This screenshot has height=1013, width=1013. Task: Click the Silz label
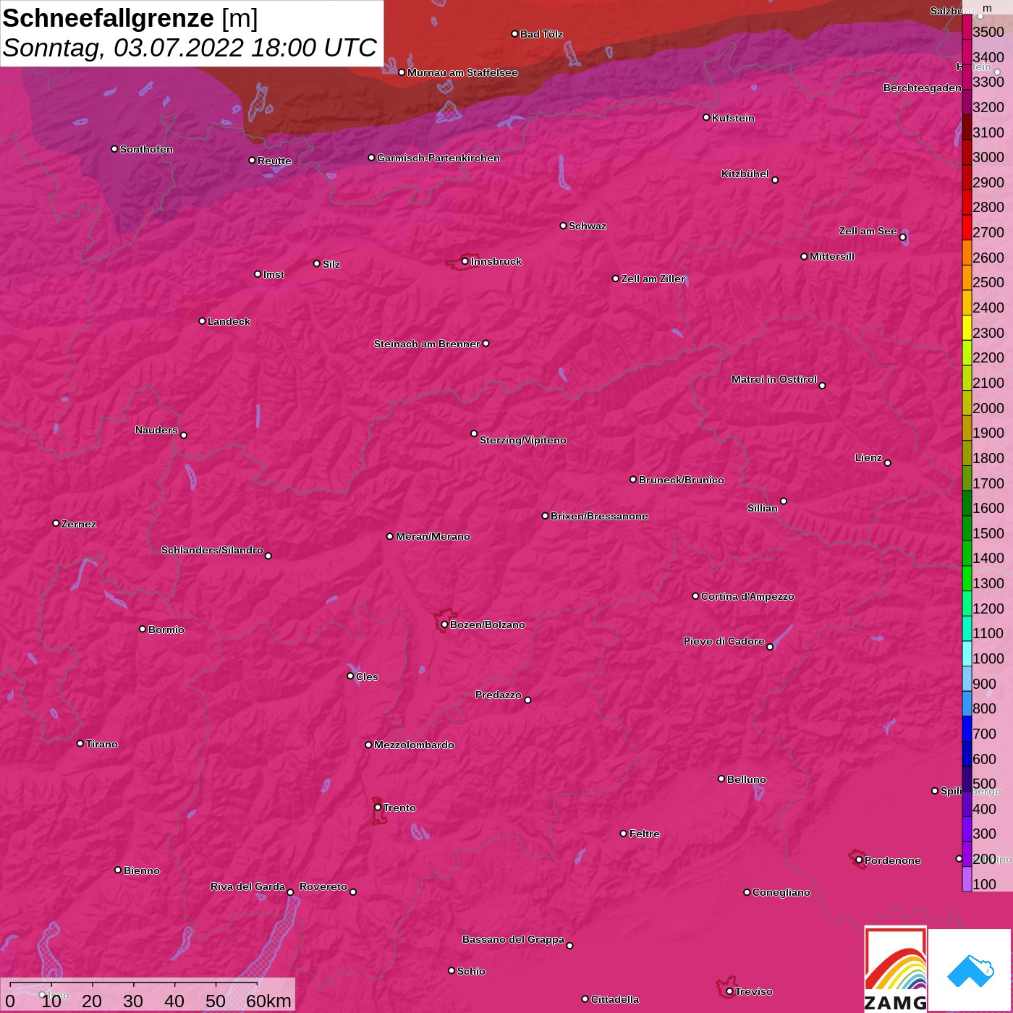(331, 264)
